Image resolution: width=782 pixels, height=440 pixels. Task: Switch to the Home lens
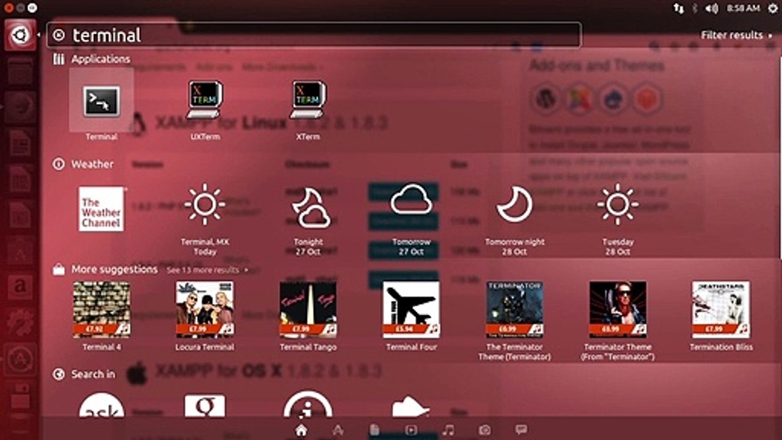301,430
